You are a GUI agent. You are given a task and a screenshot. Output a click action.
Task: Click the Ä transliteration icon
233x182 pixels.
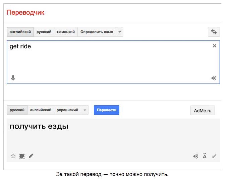point(205,156)
